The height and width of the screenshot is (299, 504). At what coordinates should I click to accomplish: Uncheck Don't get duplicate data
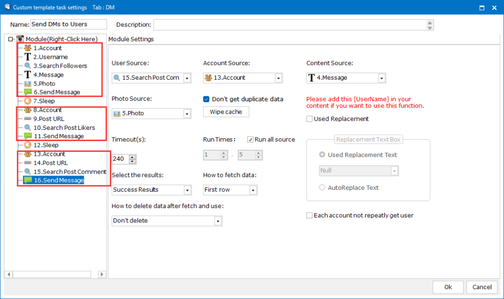coord(206,99)
